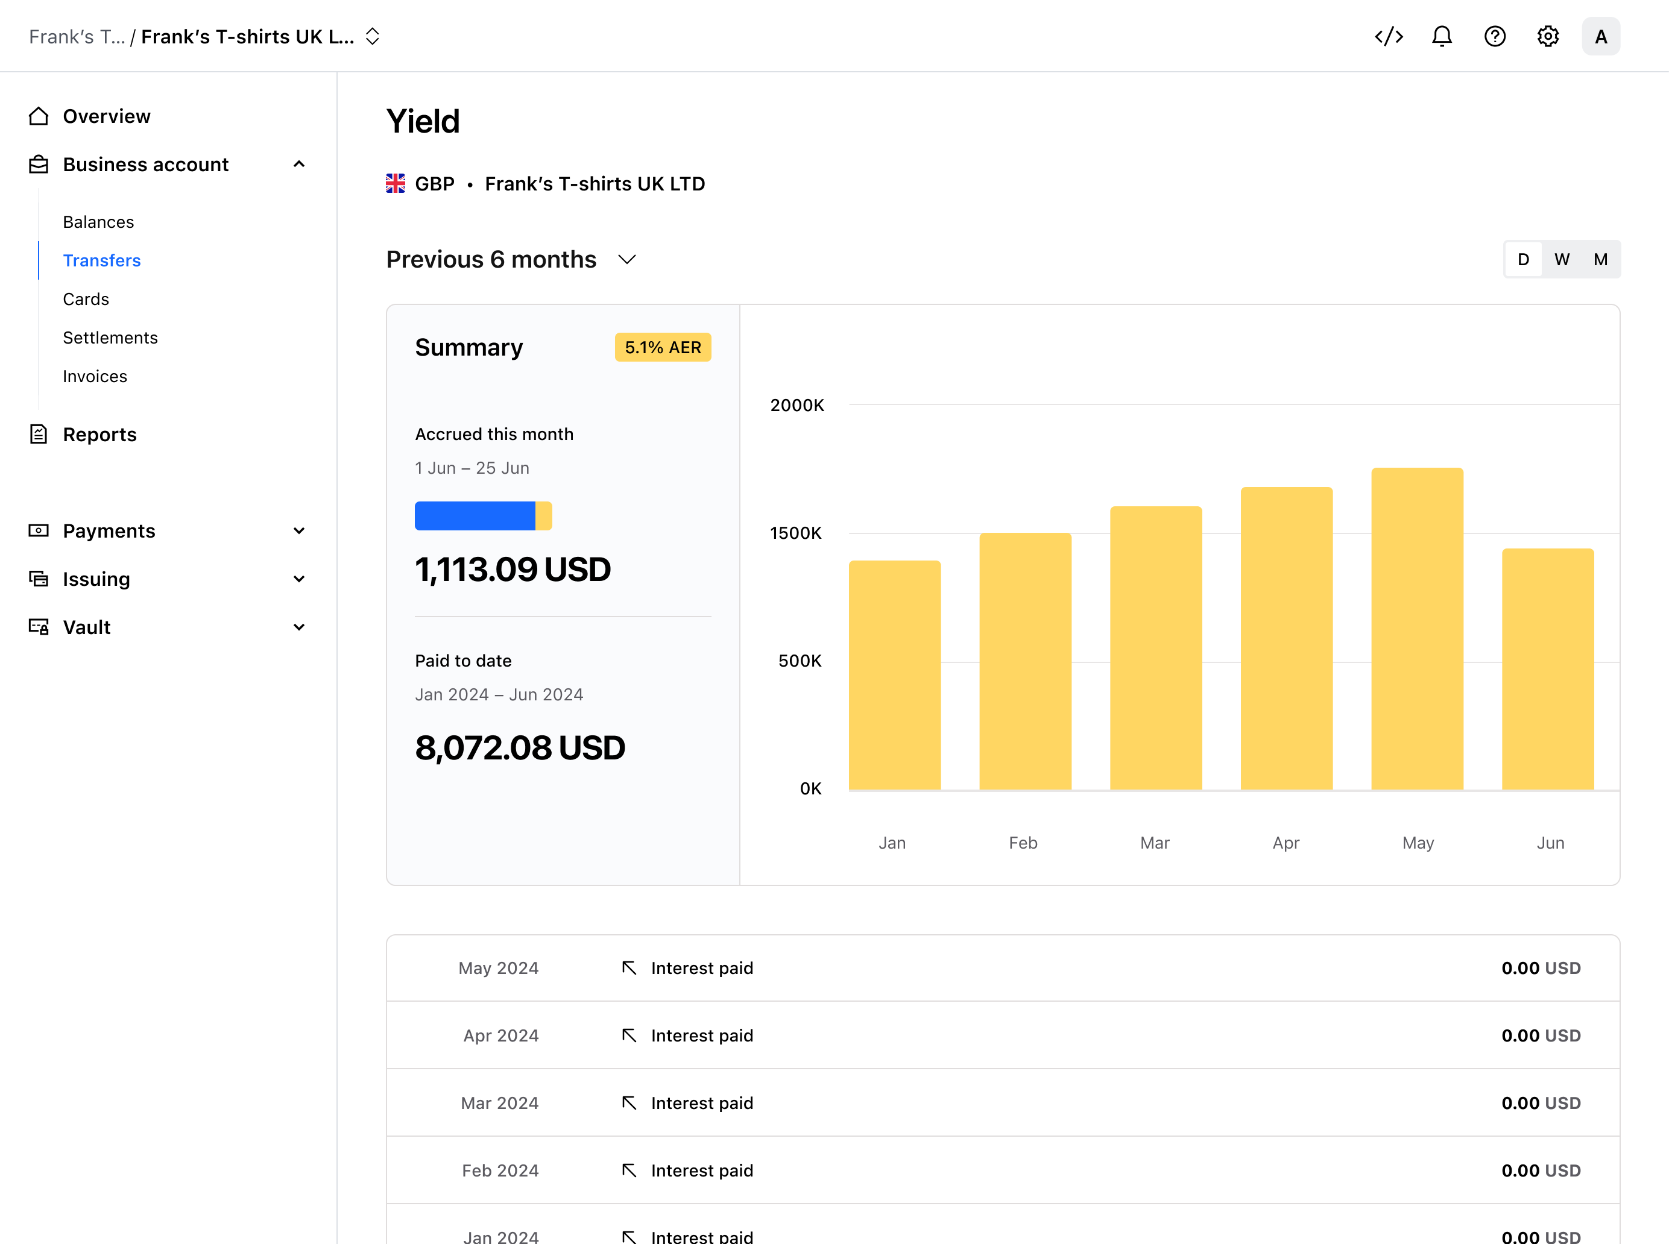Open Invoices in the sidebar
The width and height of the screenshot is (1669, 1244).
[95, 377]
